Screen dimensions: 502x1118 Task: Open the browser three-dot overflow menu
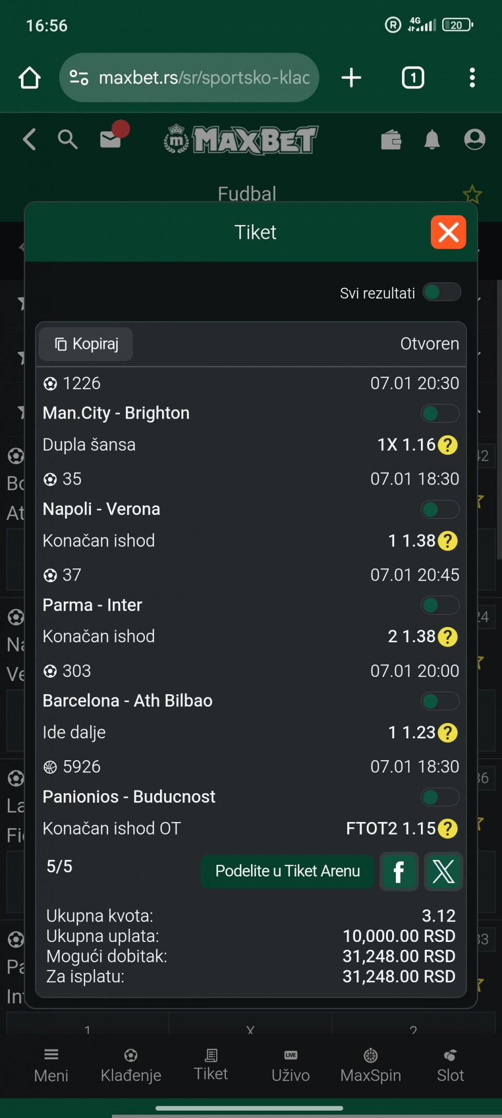click(472, 78)
